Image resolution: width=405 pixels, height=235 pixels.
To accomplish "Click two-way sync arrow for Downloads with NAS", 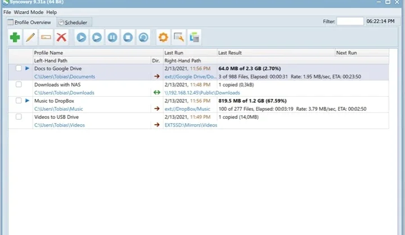I will [x=157, y=92].
